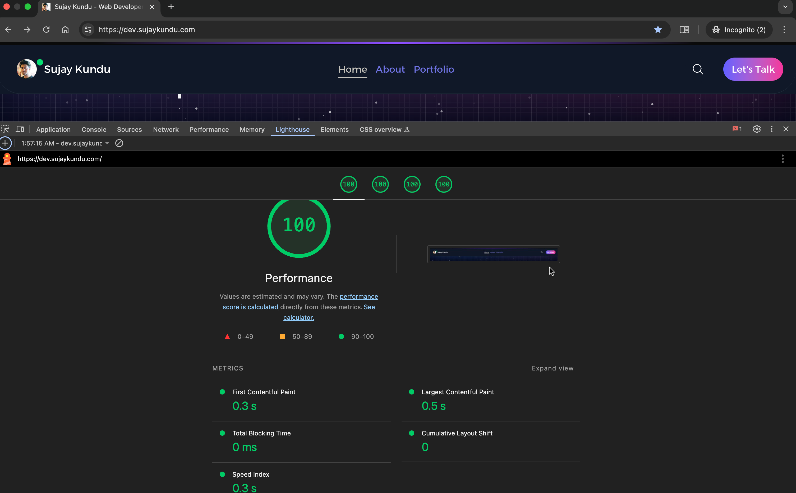796x493 pixels.
Task: Click the red error count badge
Action: tap(737, 129)
